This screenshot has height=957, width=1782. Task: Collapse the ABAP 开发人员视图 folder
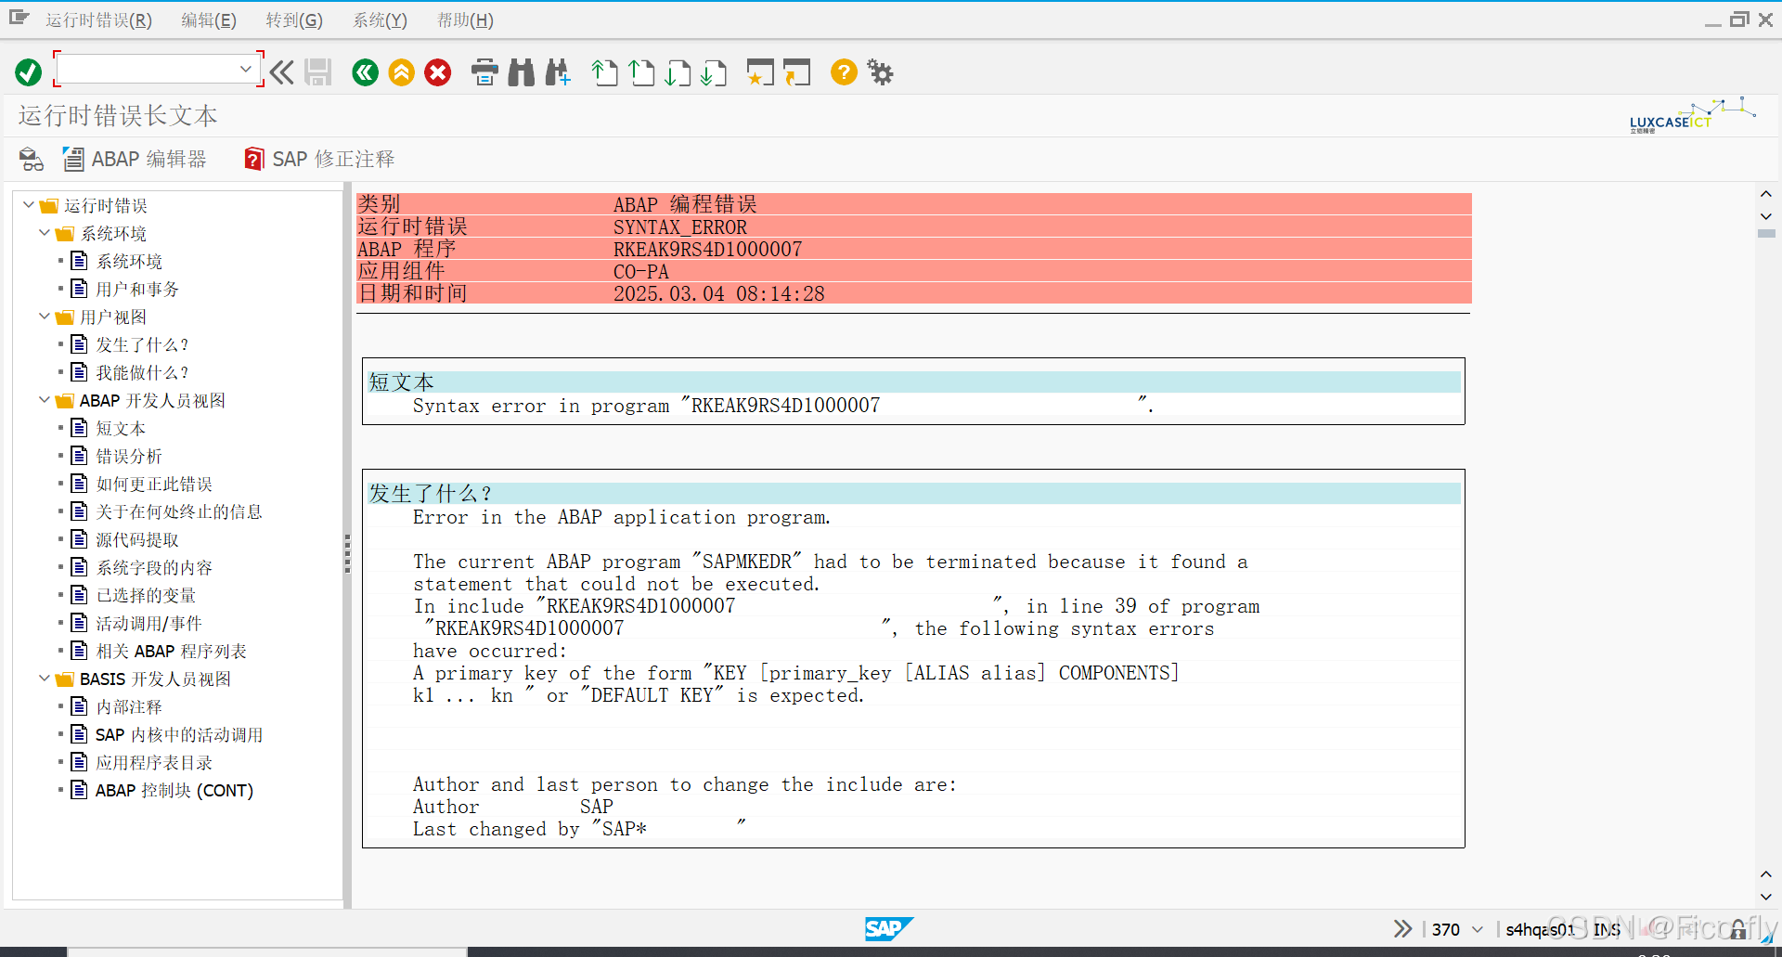click(45, 400)
